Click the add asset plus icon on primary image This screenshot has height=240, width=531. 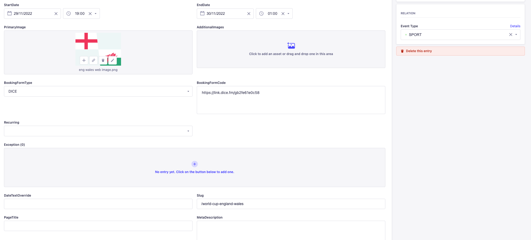(x=84, y=60)
